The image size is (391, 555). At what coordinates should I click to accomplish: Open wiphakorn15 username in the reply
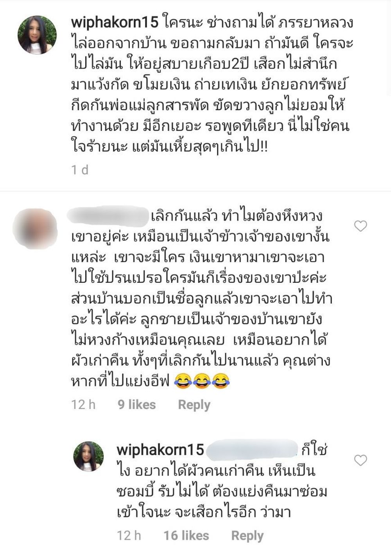point(160,449)
